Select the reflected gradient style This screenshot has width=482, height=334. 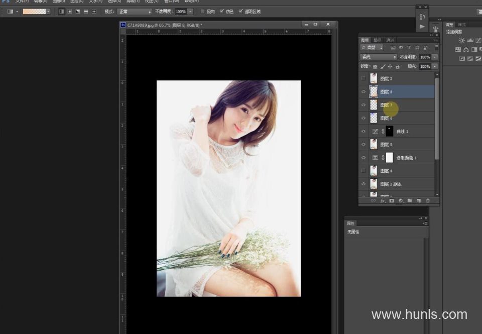tap(86, 12)
